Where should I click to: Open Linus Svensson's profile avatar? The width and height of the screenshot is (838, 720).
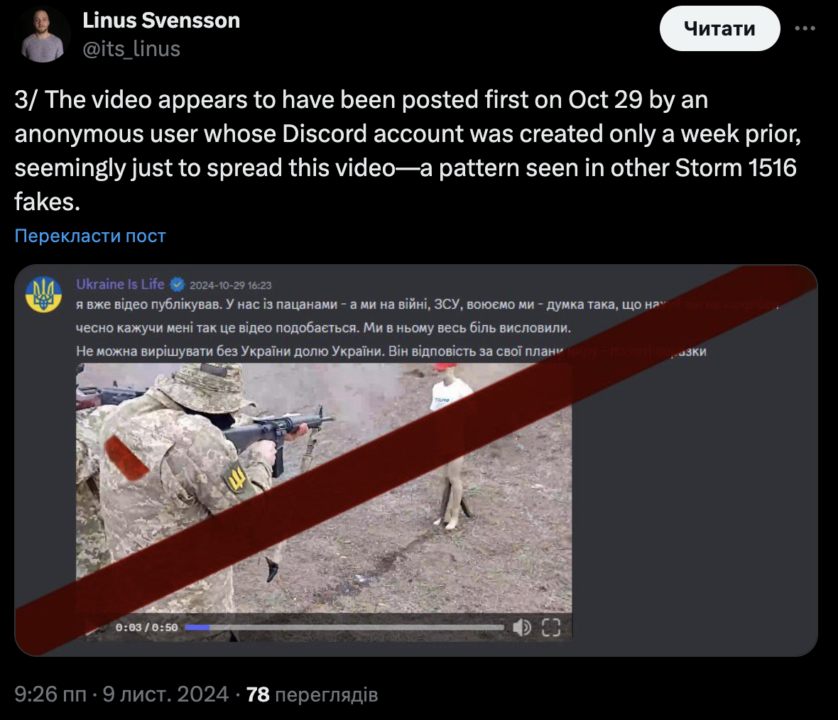42,34
